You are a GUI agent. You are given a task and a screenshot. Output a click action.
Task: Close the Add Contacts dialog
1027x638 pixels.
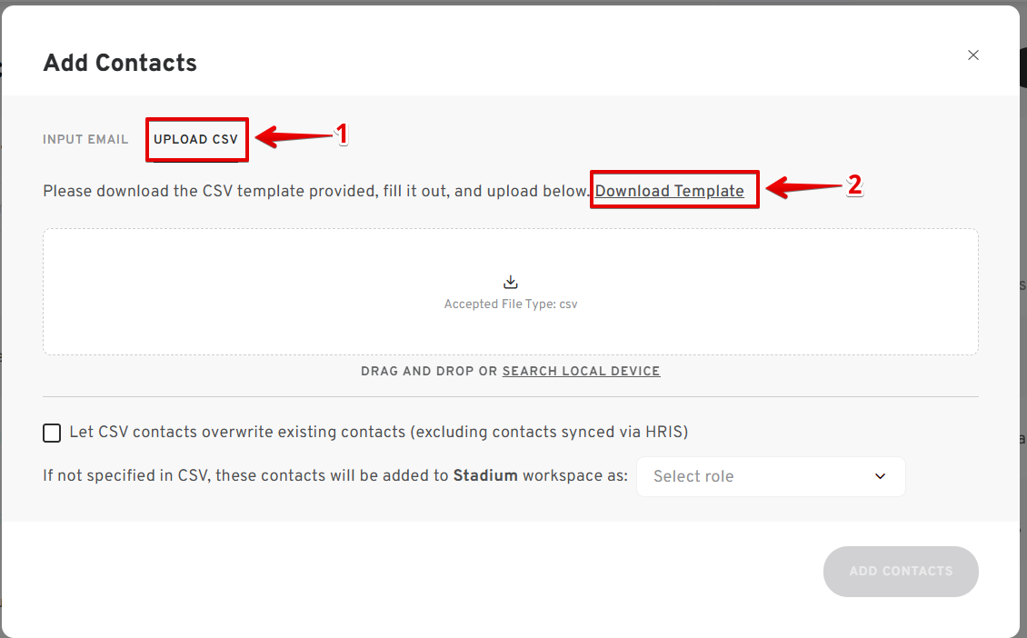[x=973, y=55]
